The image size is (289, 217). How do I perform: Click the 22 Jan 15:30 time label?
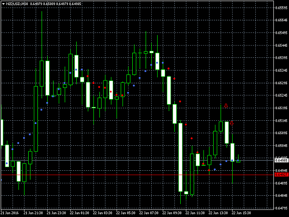241,213
